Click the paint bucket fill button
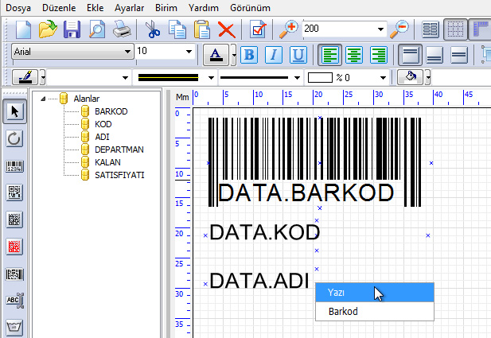This screenshot has width=491, height=338. point(410,77)
